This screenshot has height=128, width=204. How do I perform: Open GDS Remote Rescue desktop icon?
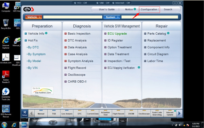point(6,111)
